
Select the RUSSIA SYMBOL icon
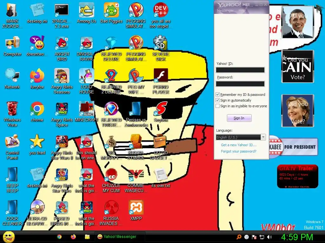136,147
